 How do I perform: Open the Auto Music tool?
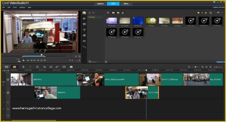pyautogui.click(x=51, y=67)
